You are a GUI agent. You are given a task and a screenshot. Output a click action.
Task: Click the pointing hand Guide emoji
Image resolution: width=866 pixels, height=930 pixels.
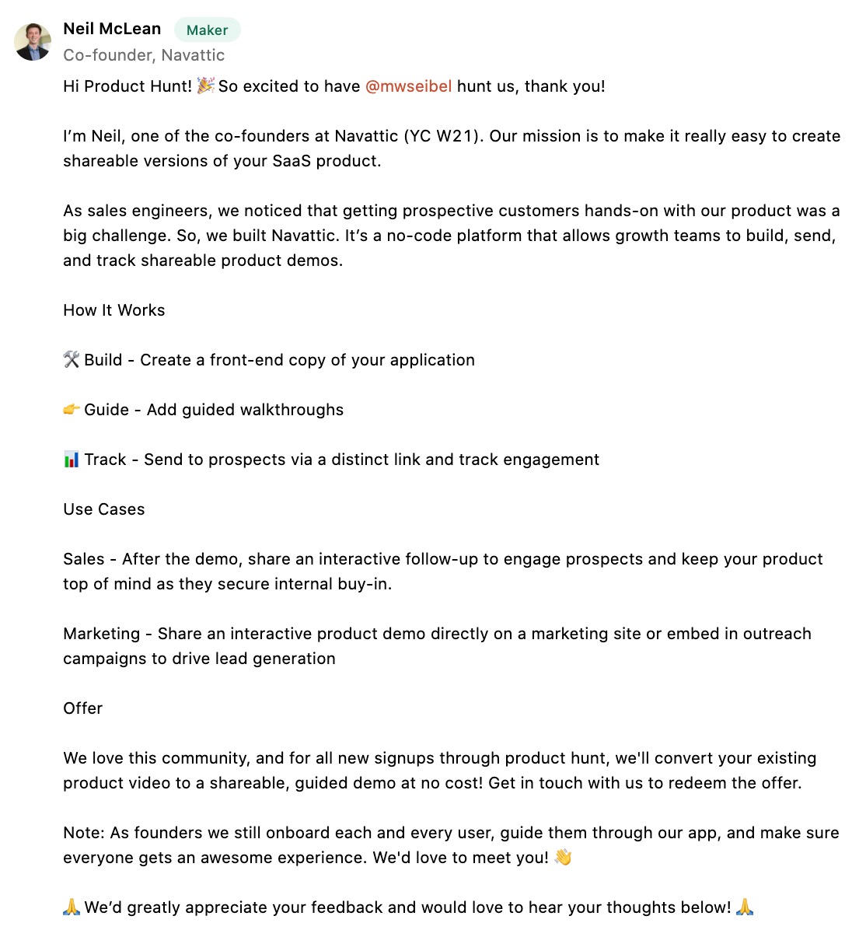pos(72,409)
